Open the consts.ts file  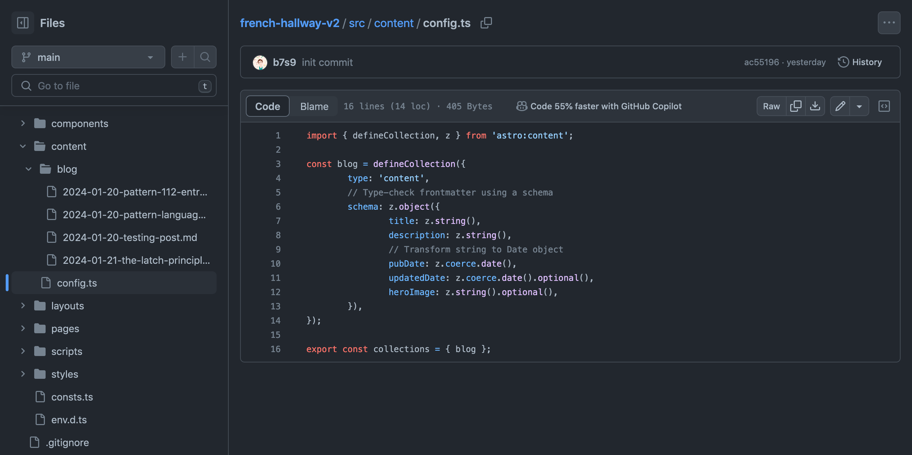[x=72, y=396]
